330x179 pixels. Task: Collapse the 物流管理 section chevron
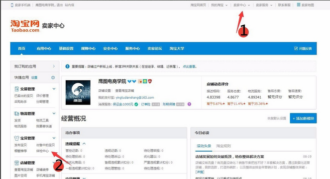(x=54, y=114)
